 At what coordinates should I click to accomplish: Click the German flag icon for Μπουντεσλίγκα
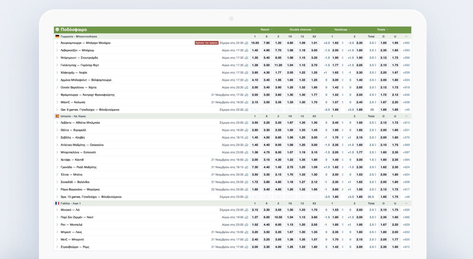coord(57,37)
